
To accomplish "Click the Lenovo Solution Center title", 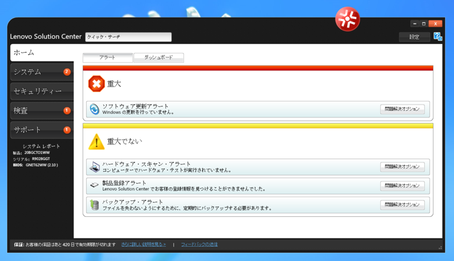I will 46,37.
